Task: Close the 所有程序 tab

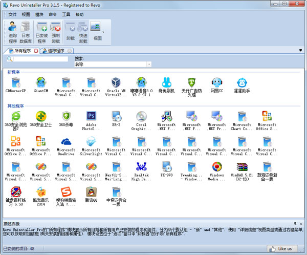Action: [35, 51]
